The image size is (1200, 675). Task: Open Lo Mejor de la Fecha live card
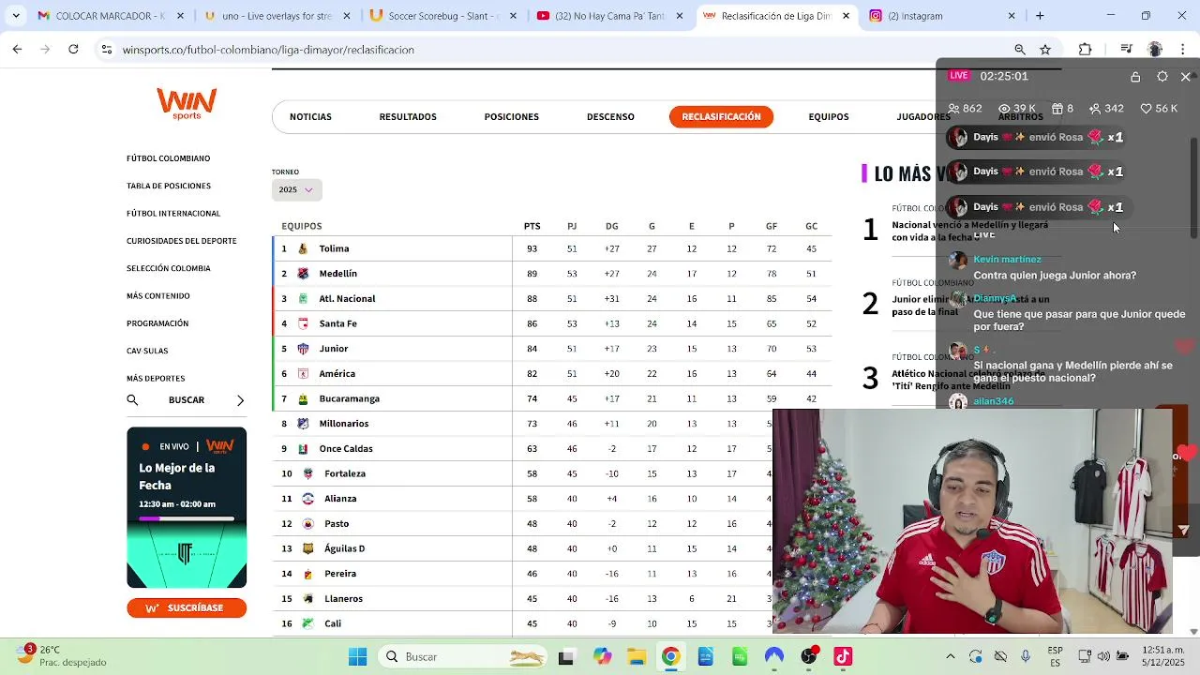(187, 507)
